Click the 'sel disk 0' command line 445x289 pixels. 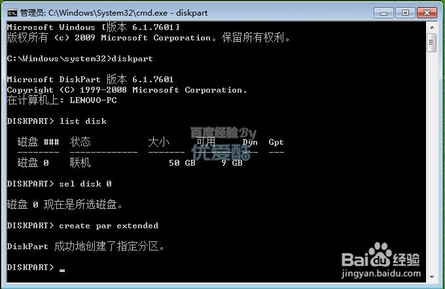coord(60,184)
